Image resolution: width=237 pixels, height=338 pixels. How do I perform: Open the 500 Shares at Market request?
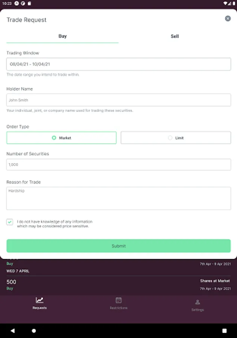pos(118,285)
